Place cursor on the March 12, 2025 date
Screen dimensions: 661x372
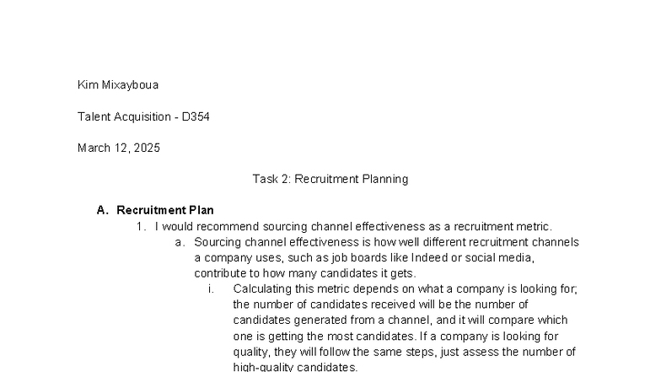[118, 148]
